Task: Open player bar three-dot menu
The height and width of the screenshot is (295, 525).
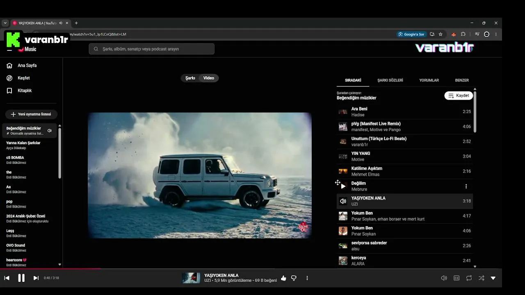Action: point(307,278)
